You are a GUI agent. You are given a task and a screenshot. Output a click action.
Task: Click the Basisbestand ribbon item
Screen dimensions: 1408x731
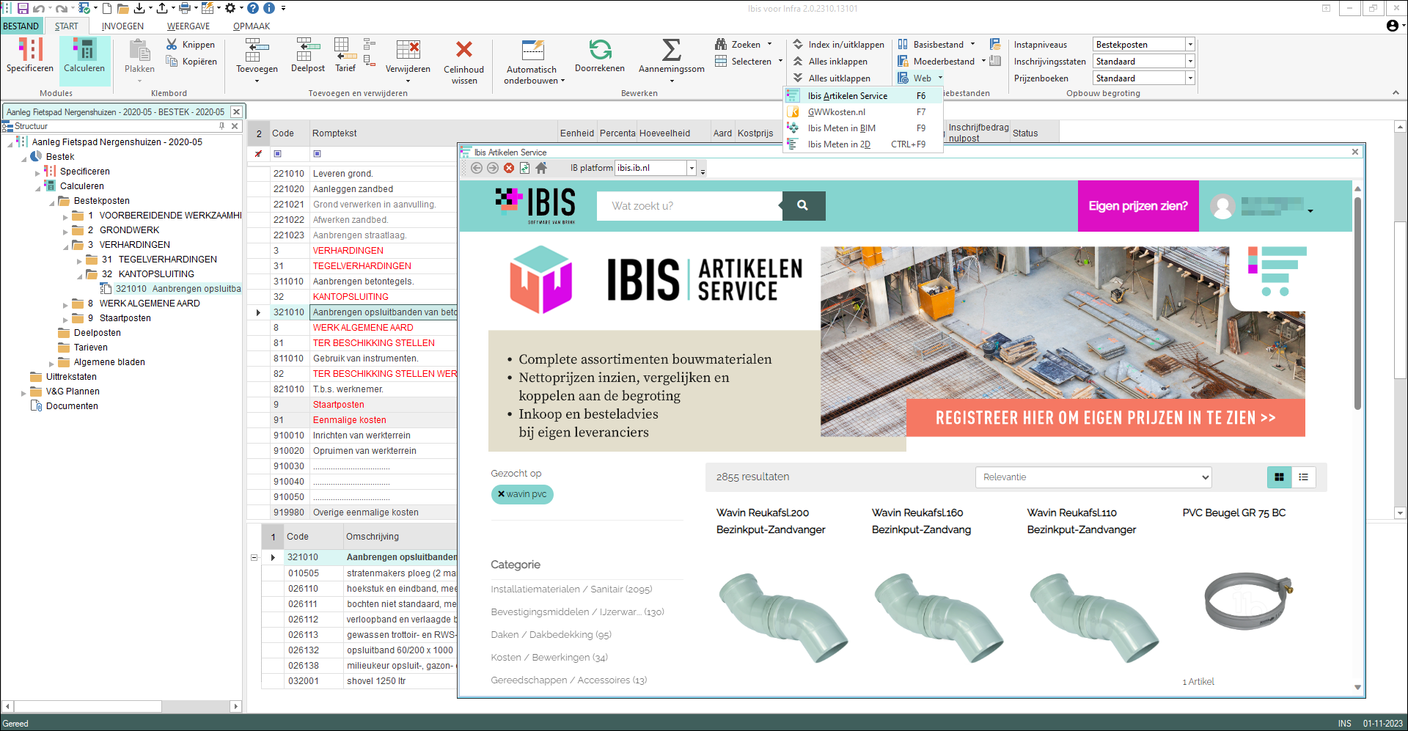pos(936,45)
